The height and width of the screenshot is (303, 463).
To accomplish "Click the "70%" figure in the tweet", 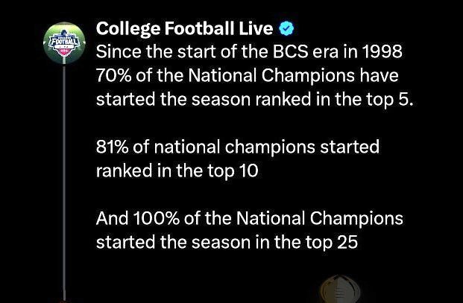I will pyautogui.click(x=113, y=75).
